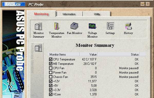Click the ASUS logo in title bar
Viewport: 154px width, 98px height.
(14, 4)
